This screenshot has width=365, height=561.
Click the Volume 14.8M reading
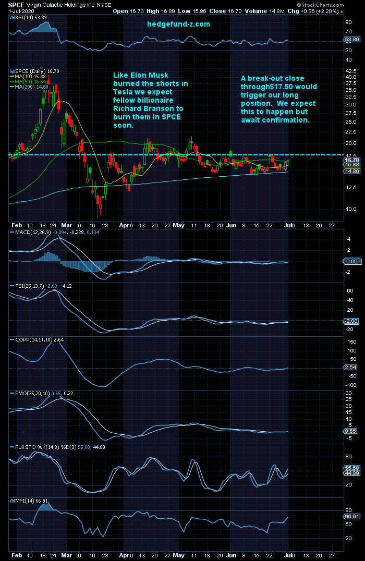(x=265, y=11)
